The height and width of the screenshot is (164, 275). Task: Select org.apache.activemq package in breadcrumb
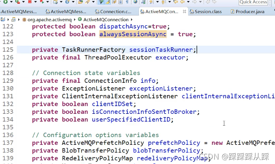pos(49,20)
